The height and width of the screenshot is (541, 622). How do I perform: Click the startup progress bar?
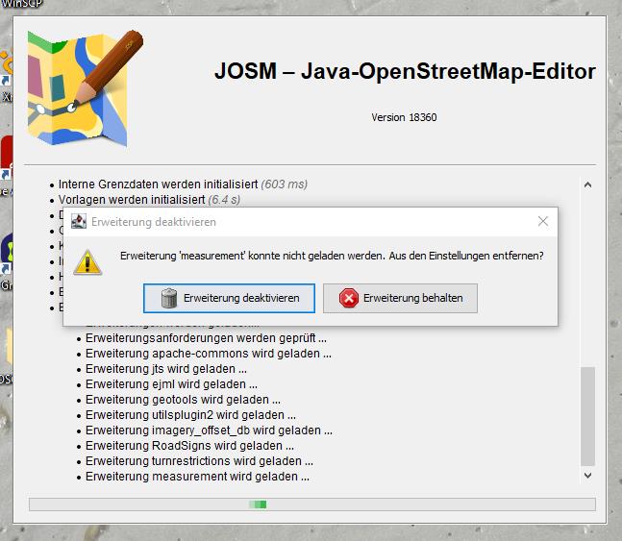pyautogui.click(x=311, y=504)
